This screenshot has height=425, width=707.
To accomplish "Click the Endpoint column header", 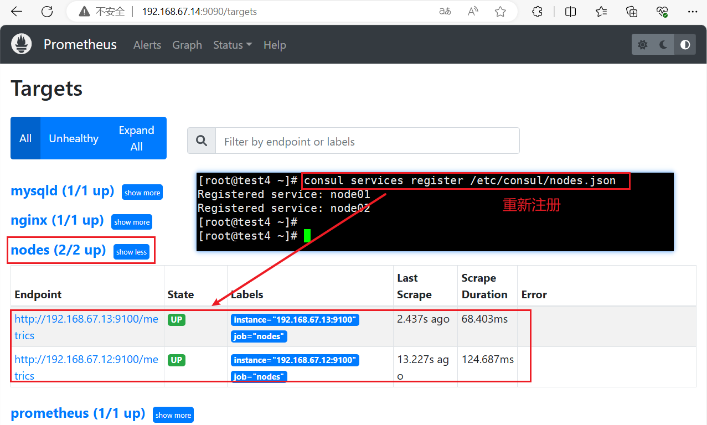I will 38,294.
